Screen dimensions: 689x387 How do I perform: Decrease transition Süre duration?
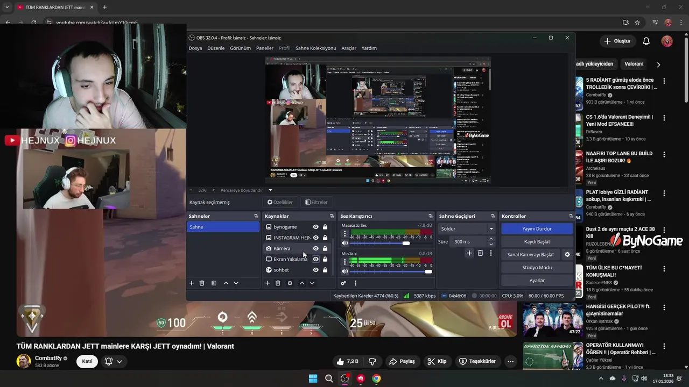click(x=491, y=245)
